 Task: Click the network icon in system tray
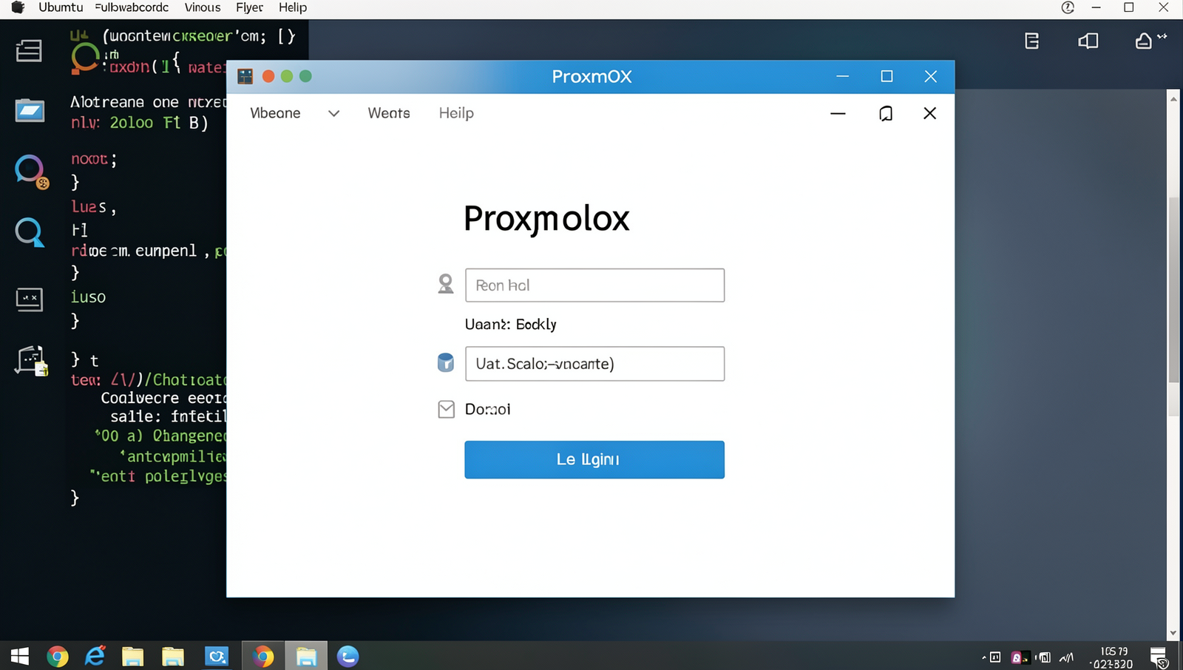click(x=1066, y=657)
